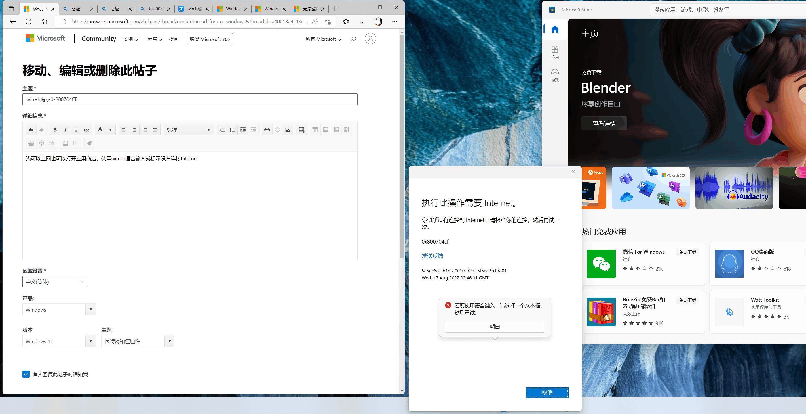Open the 类别 menu in the Community header
This screenshot has height=414, width=806.
click(x=131, y=39)
